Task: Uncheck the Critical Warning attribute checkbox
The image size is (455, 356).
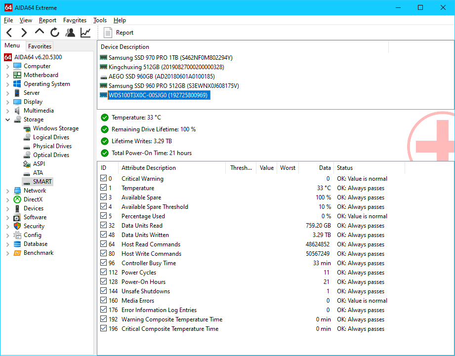Action: point(103,178)
